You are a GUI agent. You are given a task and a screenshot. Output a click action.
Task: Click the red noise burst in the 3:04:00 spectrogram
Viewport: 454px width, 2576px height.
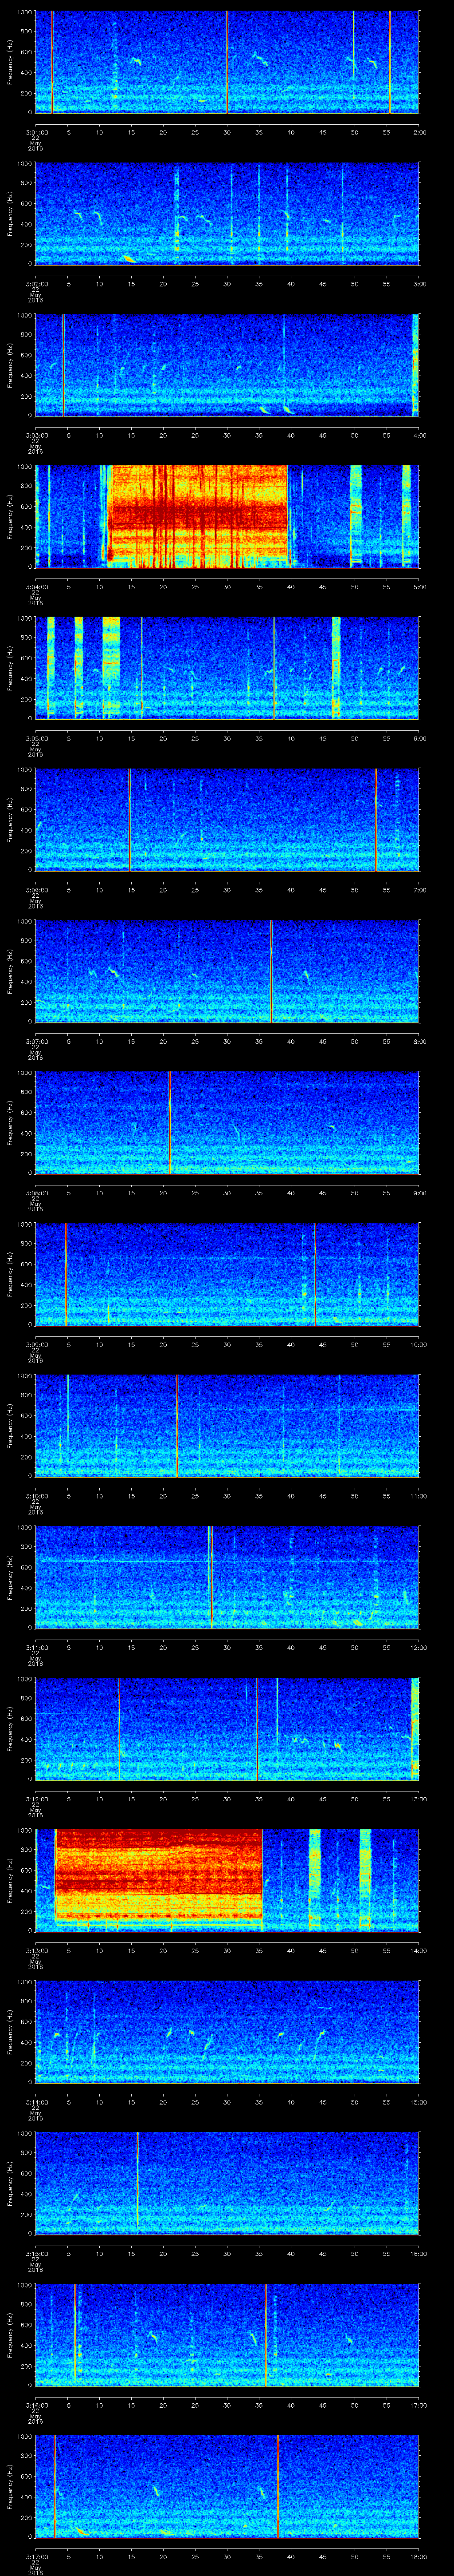tap(198, 517)
